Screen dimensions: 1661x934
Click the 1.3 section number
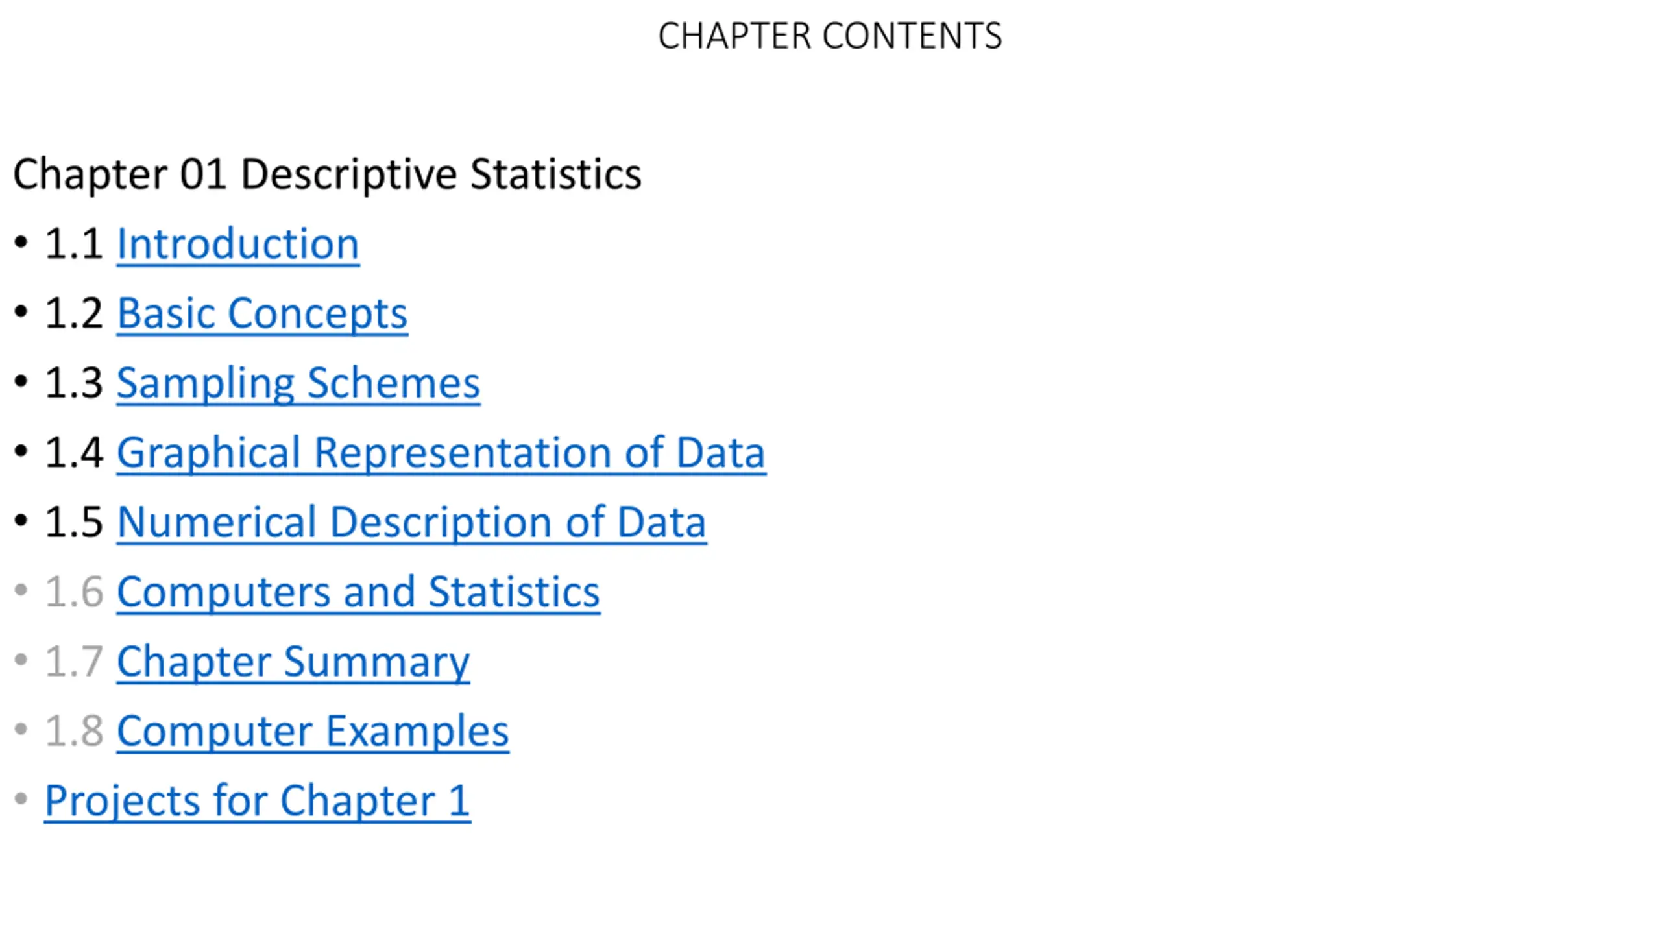[73, 383]
